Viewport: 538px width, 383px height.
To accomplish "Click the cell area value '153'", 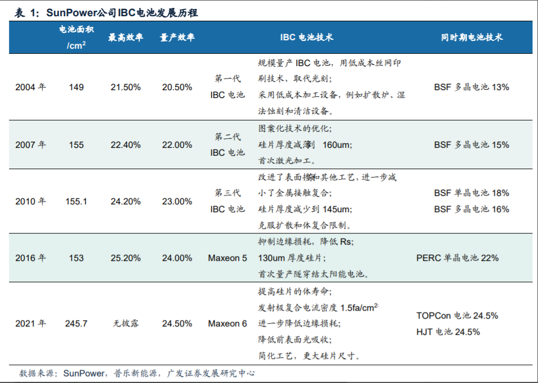I will tap(76, 258).
